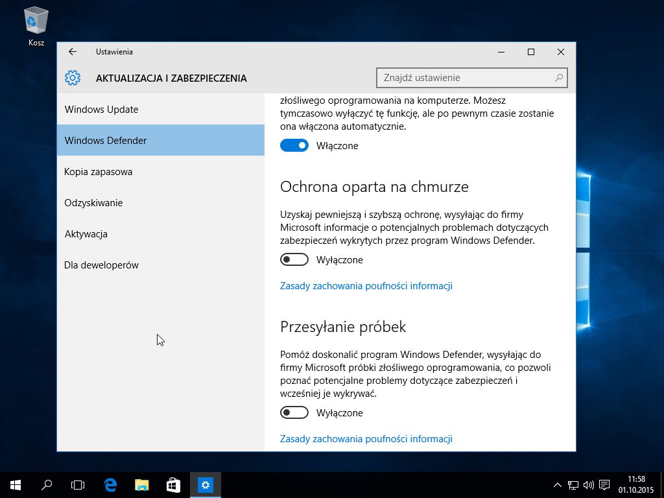Viewport: 664px width, 498px height.
Task: Open Task View on the taskbar
Action: click(x=78, y=485)
